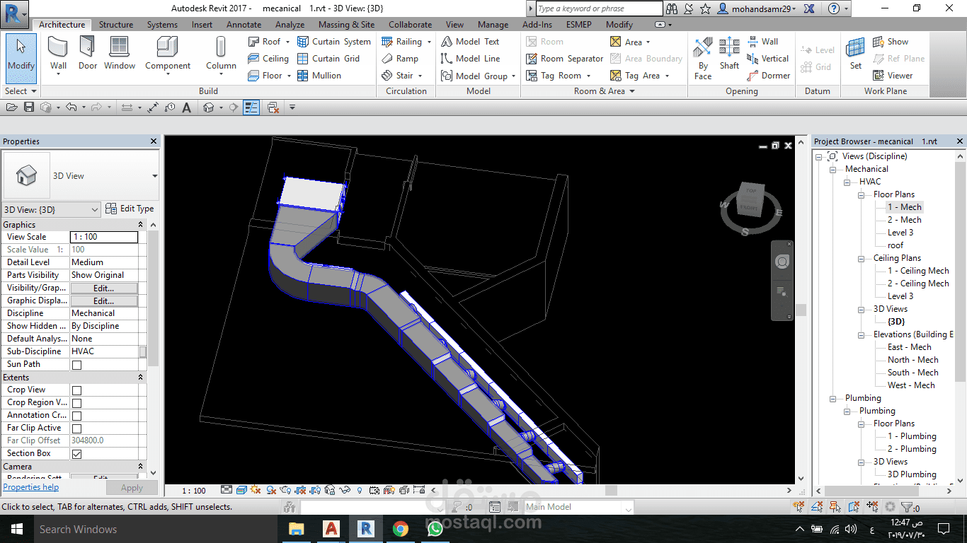This screenshot has height=543, width=967.
Task: Open the Structure ribbon tab
Action: point(116,25)
